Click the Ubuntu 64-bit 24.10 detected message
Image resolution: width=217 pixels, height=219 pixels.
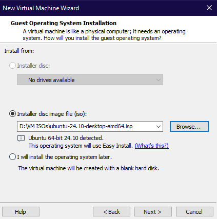[66, 138]
